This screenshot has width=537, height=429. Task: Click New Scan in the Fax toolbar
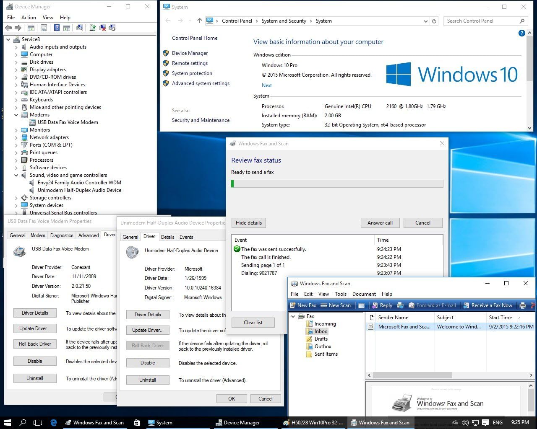pos(336,305)
